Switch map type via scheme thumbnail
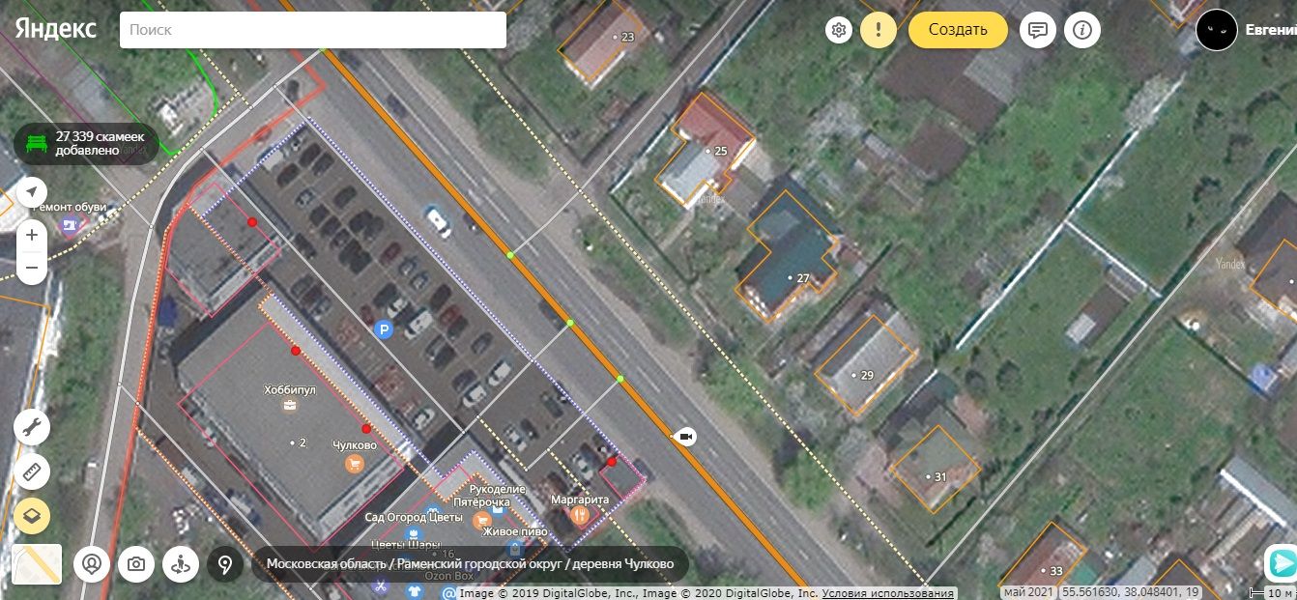Viewport: 1297px width, 600px height. [x=37, y=564]
